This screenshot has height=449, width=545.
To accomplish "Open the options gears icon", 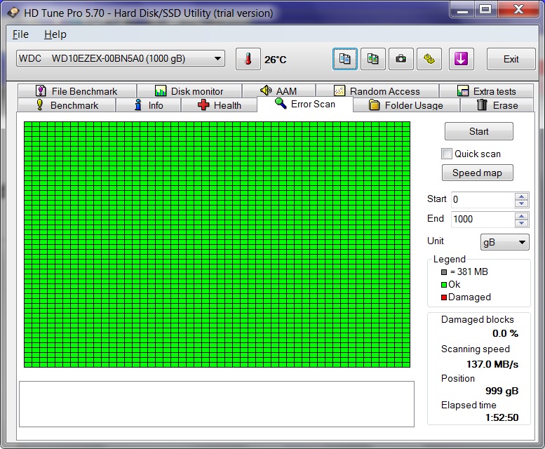I will point(429,60).
